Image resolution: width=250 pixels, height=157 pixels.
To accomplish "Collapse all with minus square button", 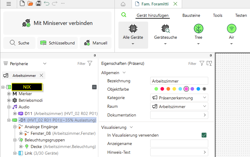I will pos(94,87).
